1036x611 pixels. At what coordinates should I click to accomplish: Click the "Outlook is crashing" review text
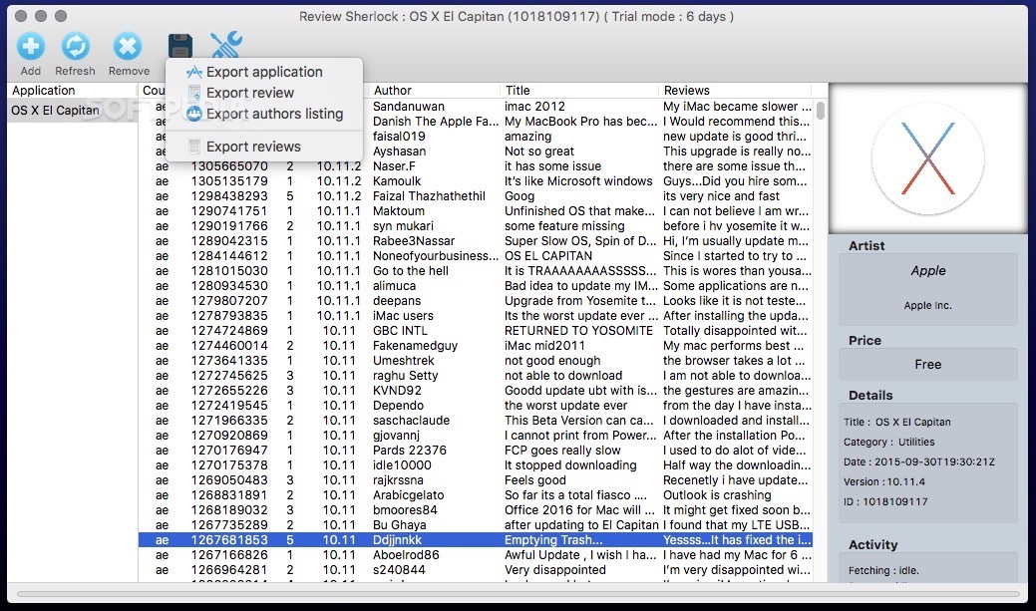[x=717, y=495]
